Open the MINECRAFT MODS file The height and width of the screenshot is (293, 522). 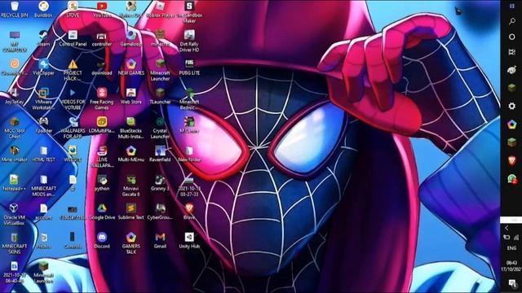click(x=43, y=186)
